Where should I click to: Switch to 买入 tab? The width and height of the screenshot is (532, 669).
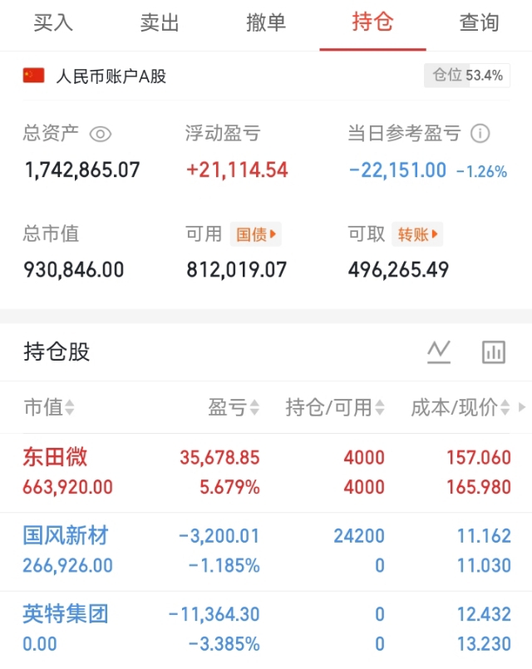pyautogui.click(x=53, y=22)
